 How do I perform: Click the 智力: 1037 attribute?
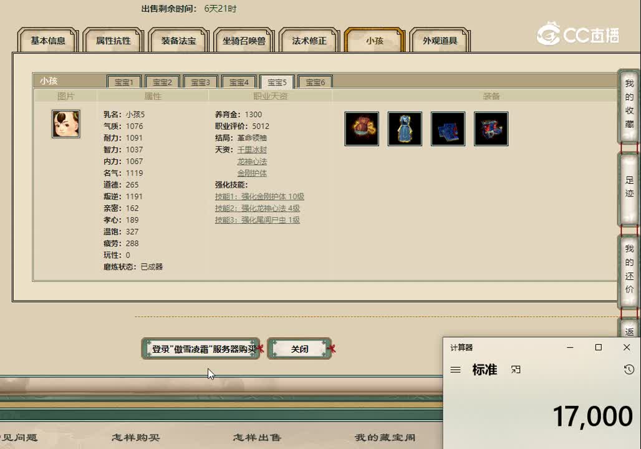tap(123, 150)
